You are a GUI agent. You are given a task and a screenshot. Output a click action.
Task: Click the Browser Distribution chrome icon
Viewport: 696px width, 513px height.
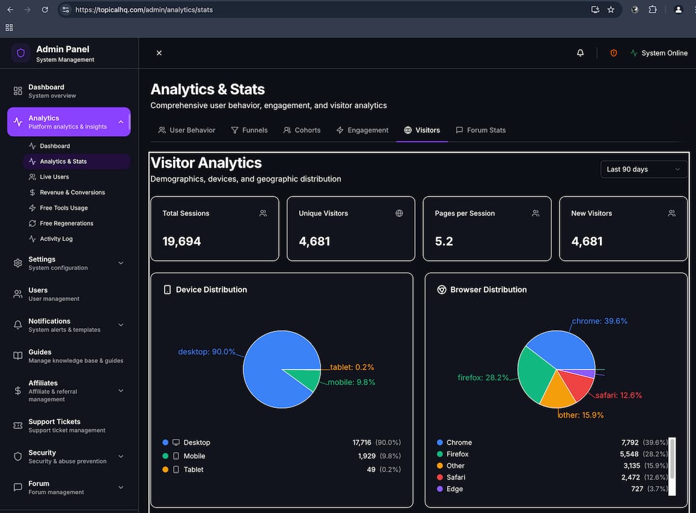point(442,290)
